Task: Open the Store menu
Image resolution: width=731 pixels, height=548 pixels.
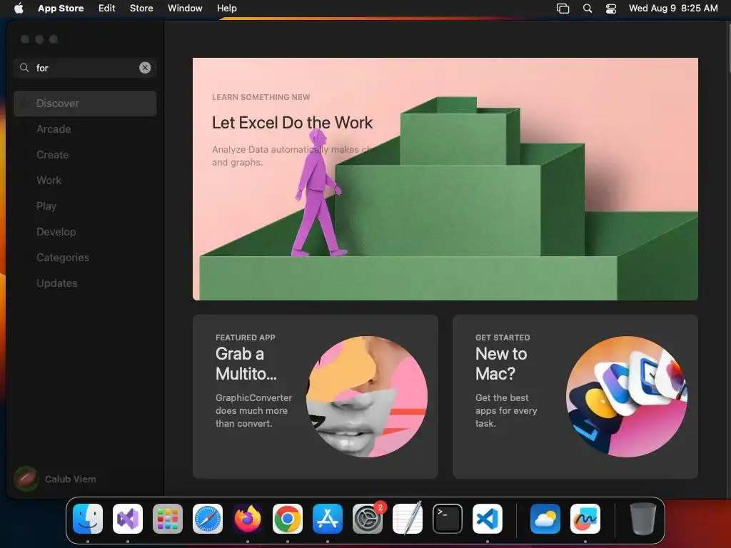Action: point(141,8)
